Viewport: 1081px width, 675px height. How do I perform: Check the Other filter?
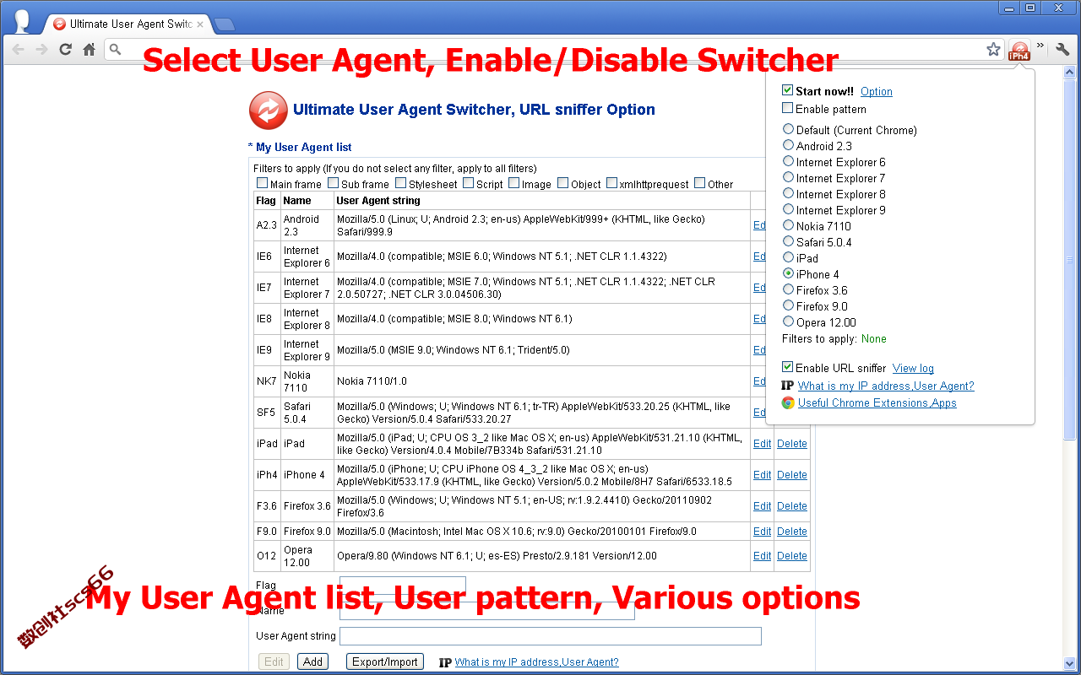point(699,183)
